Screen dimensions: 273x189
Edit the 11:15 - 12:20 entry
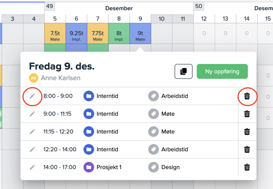click(x=33, y=132)
